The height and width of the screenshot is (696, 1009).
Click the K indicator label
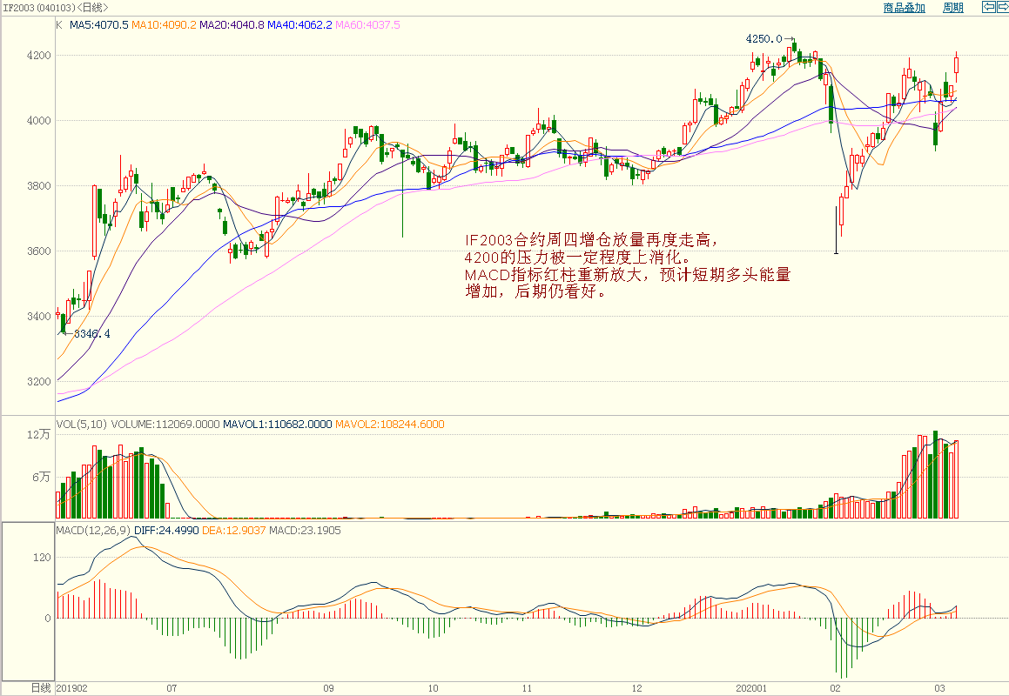(59, 25)
